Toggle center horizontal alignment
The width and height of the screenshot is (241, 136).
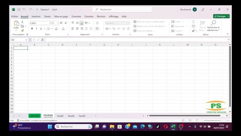point(77,29)
